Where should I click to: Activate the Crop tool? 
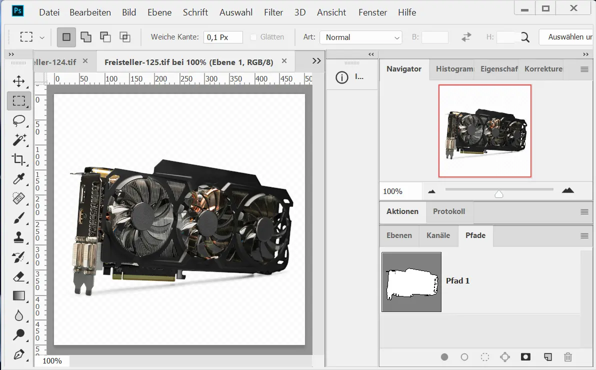19,159
